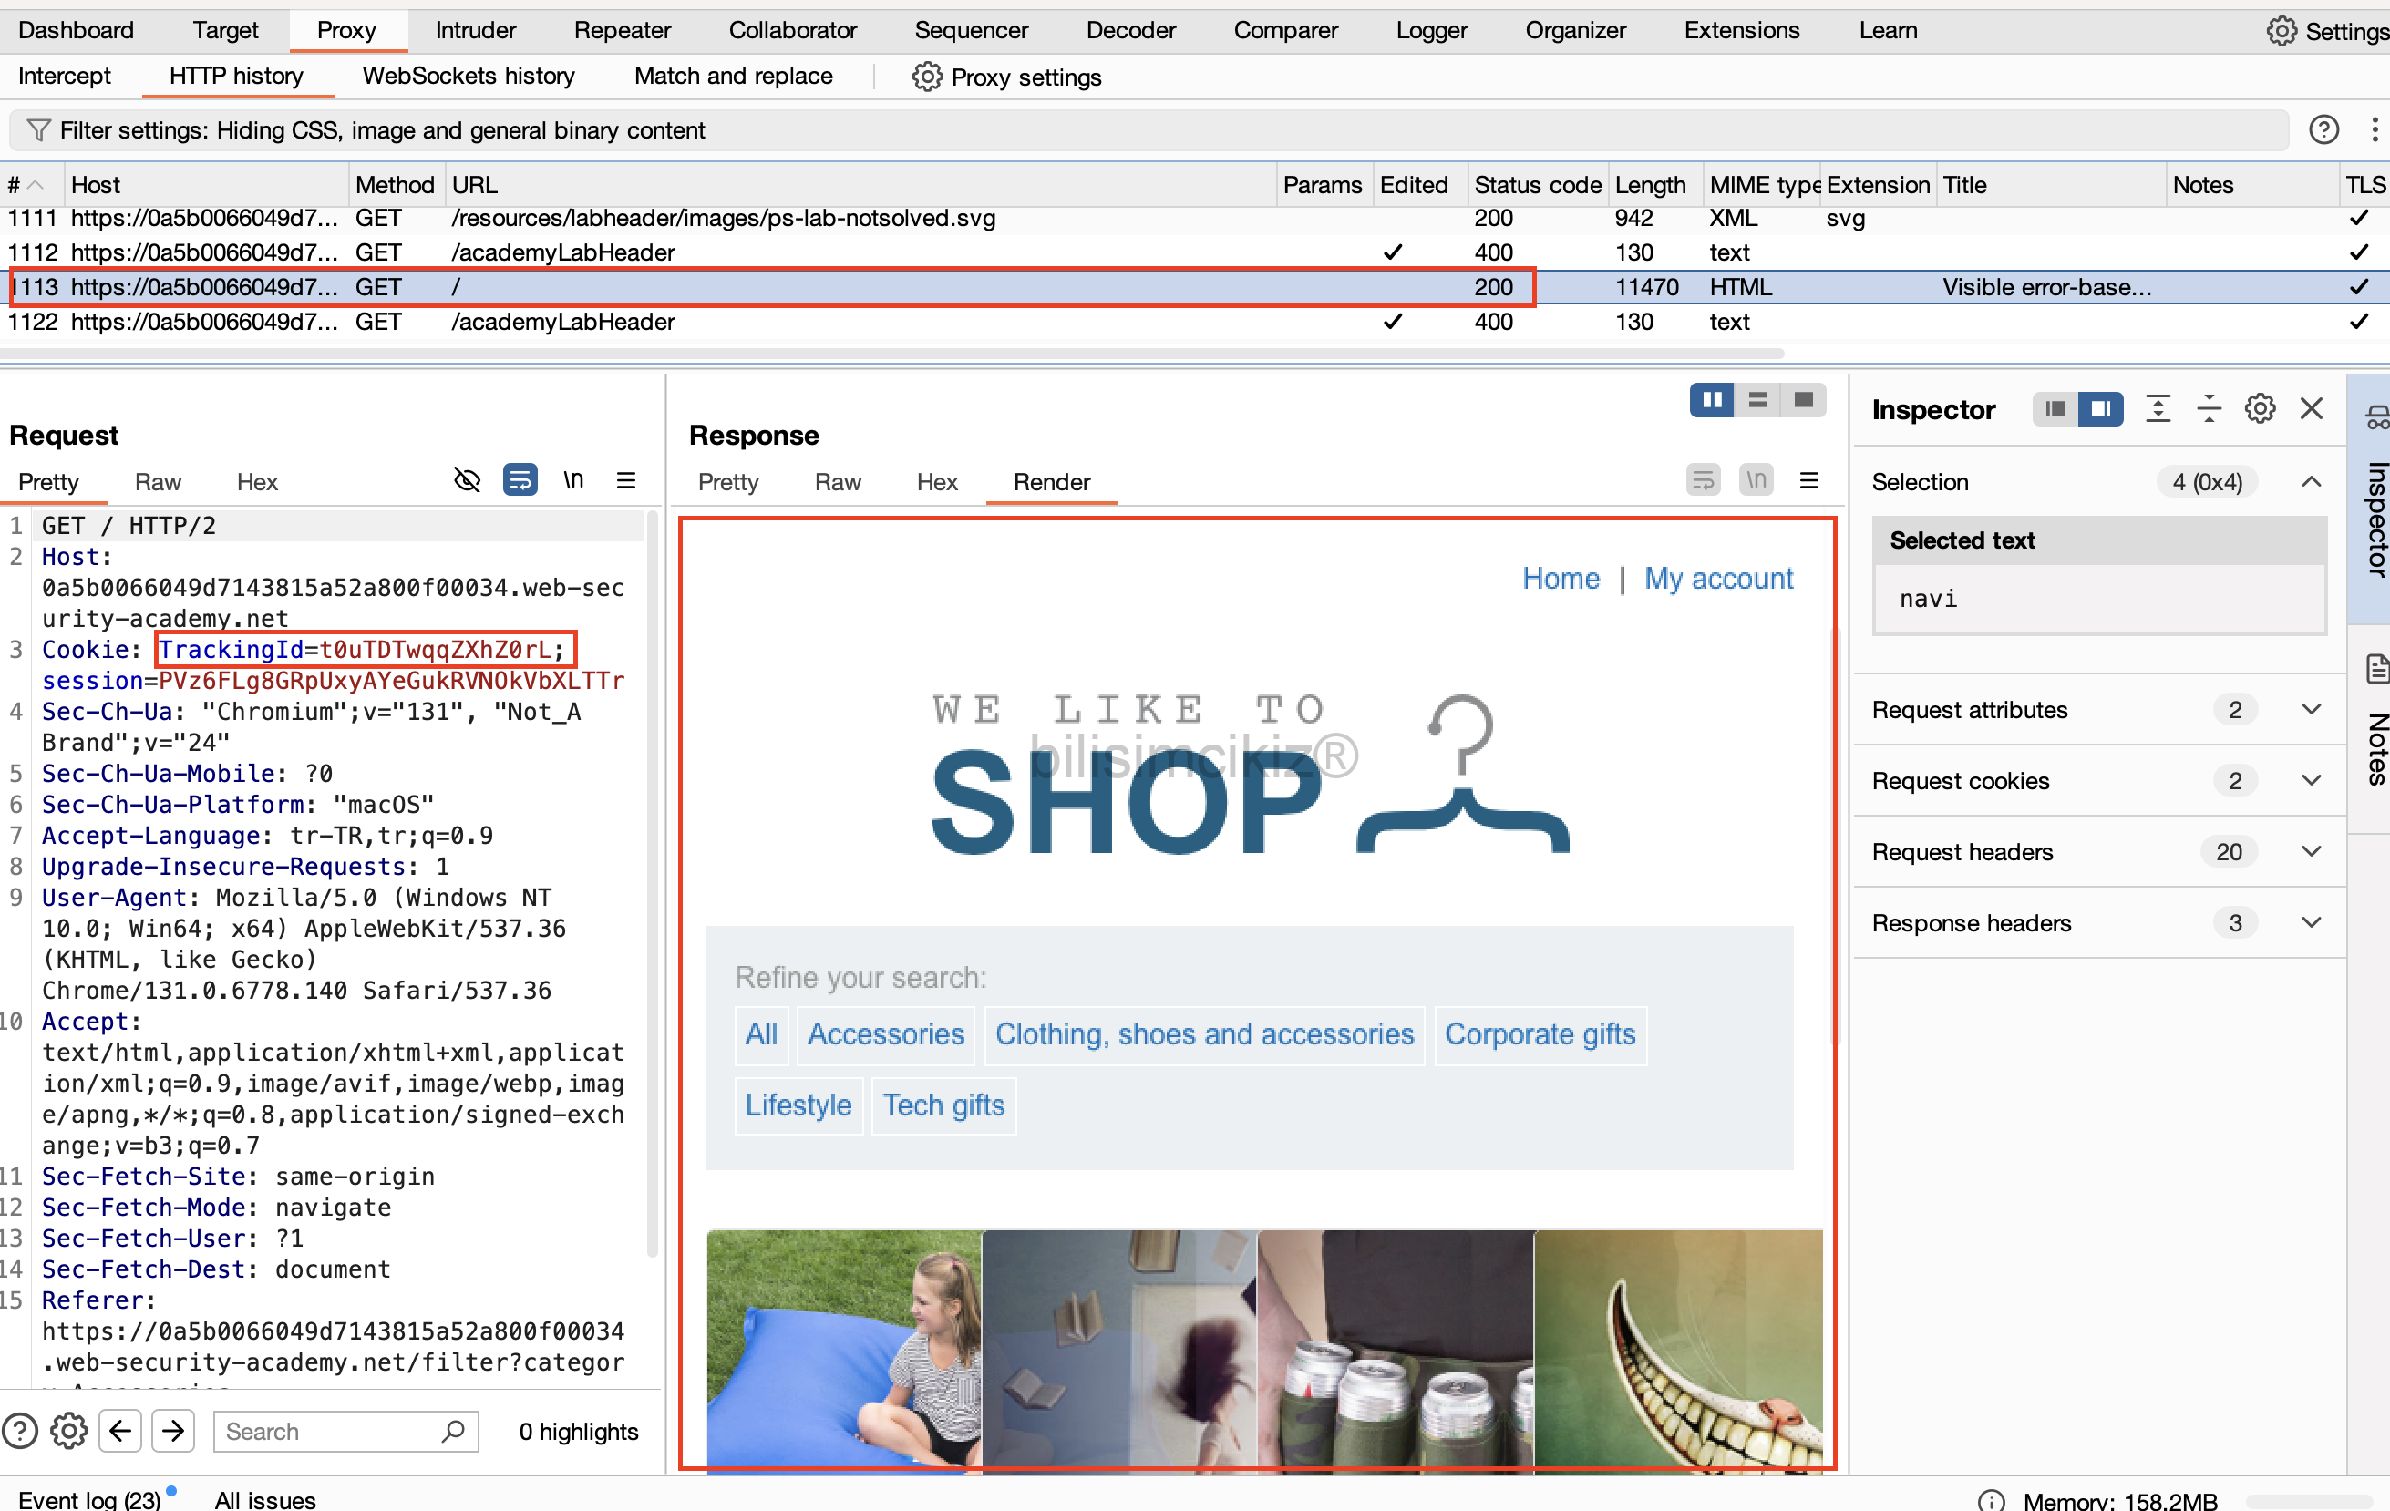Image resolution: width=2390 pixels, height=1511 pixels.
Task: Click the help icon beside filter bar
Action: click(2323, 130)
